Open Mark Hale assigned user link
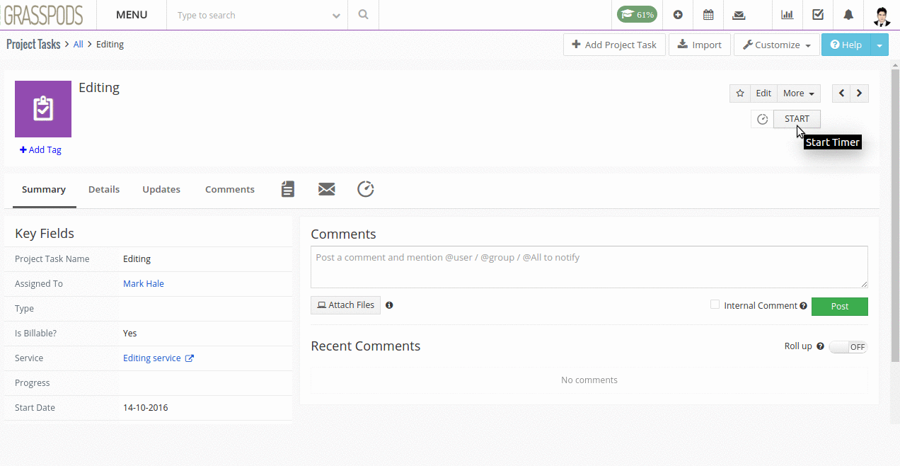The image size is (900, 466). click(144, 284)
